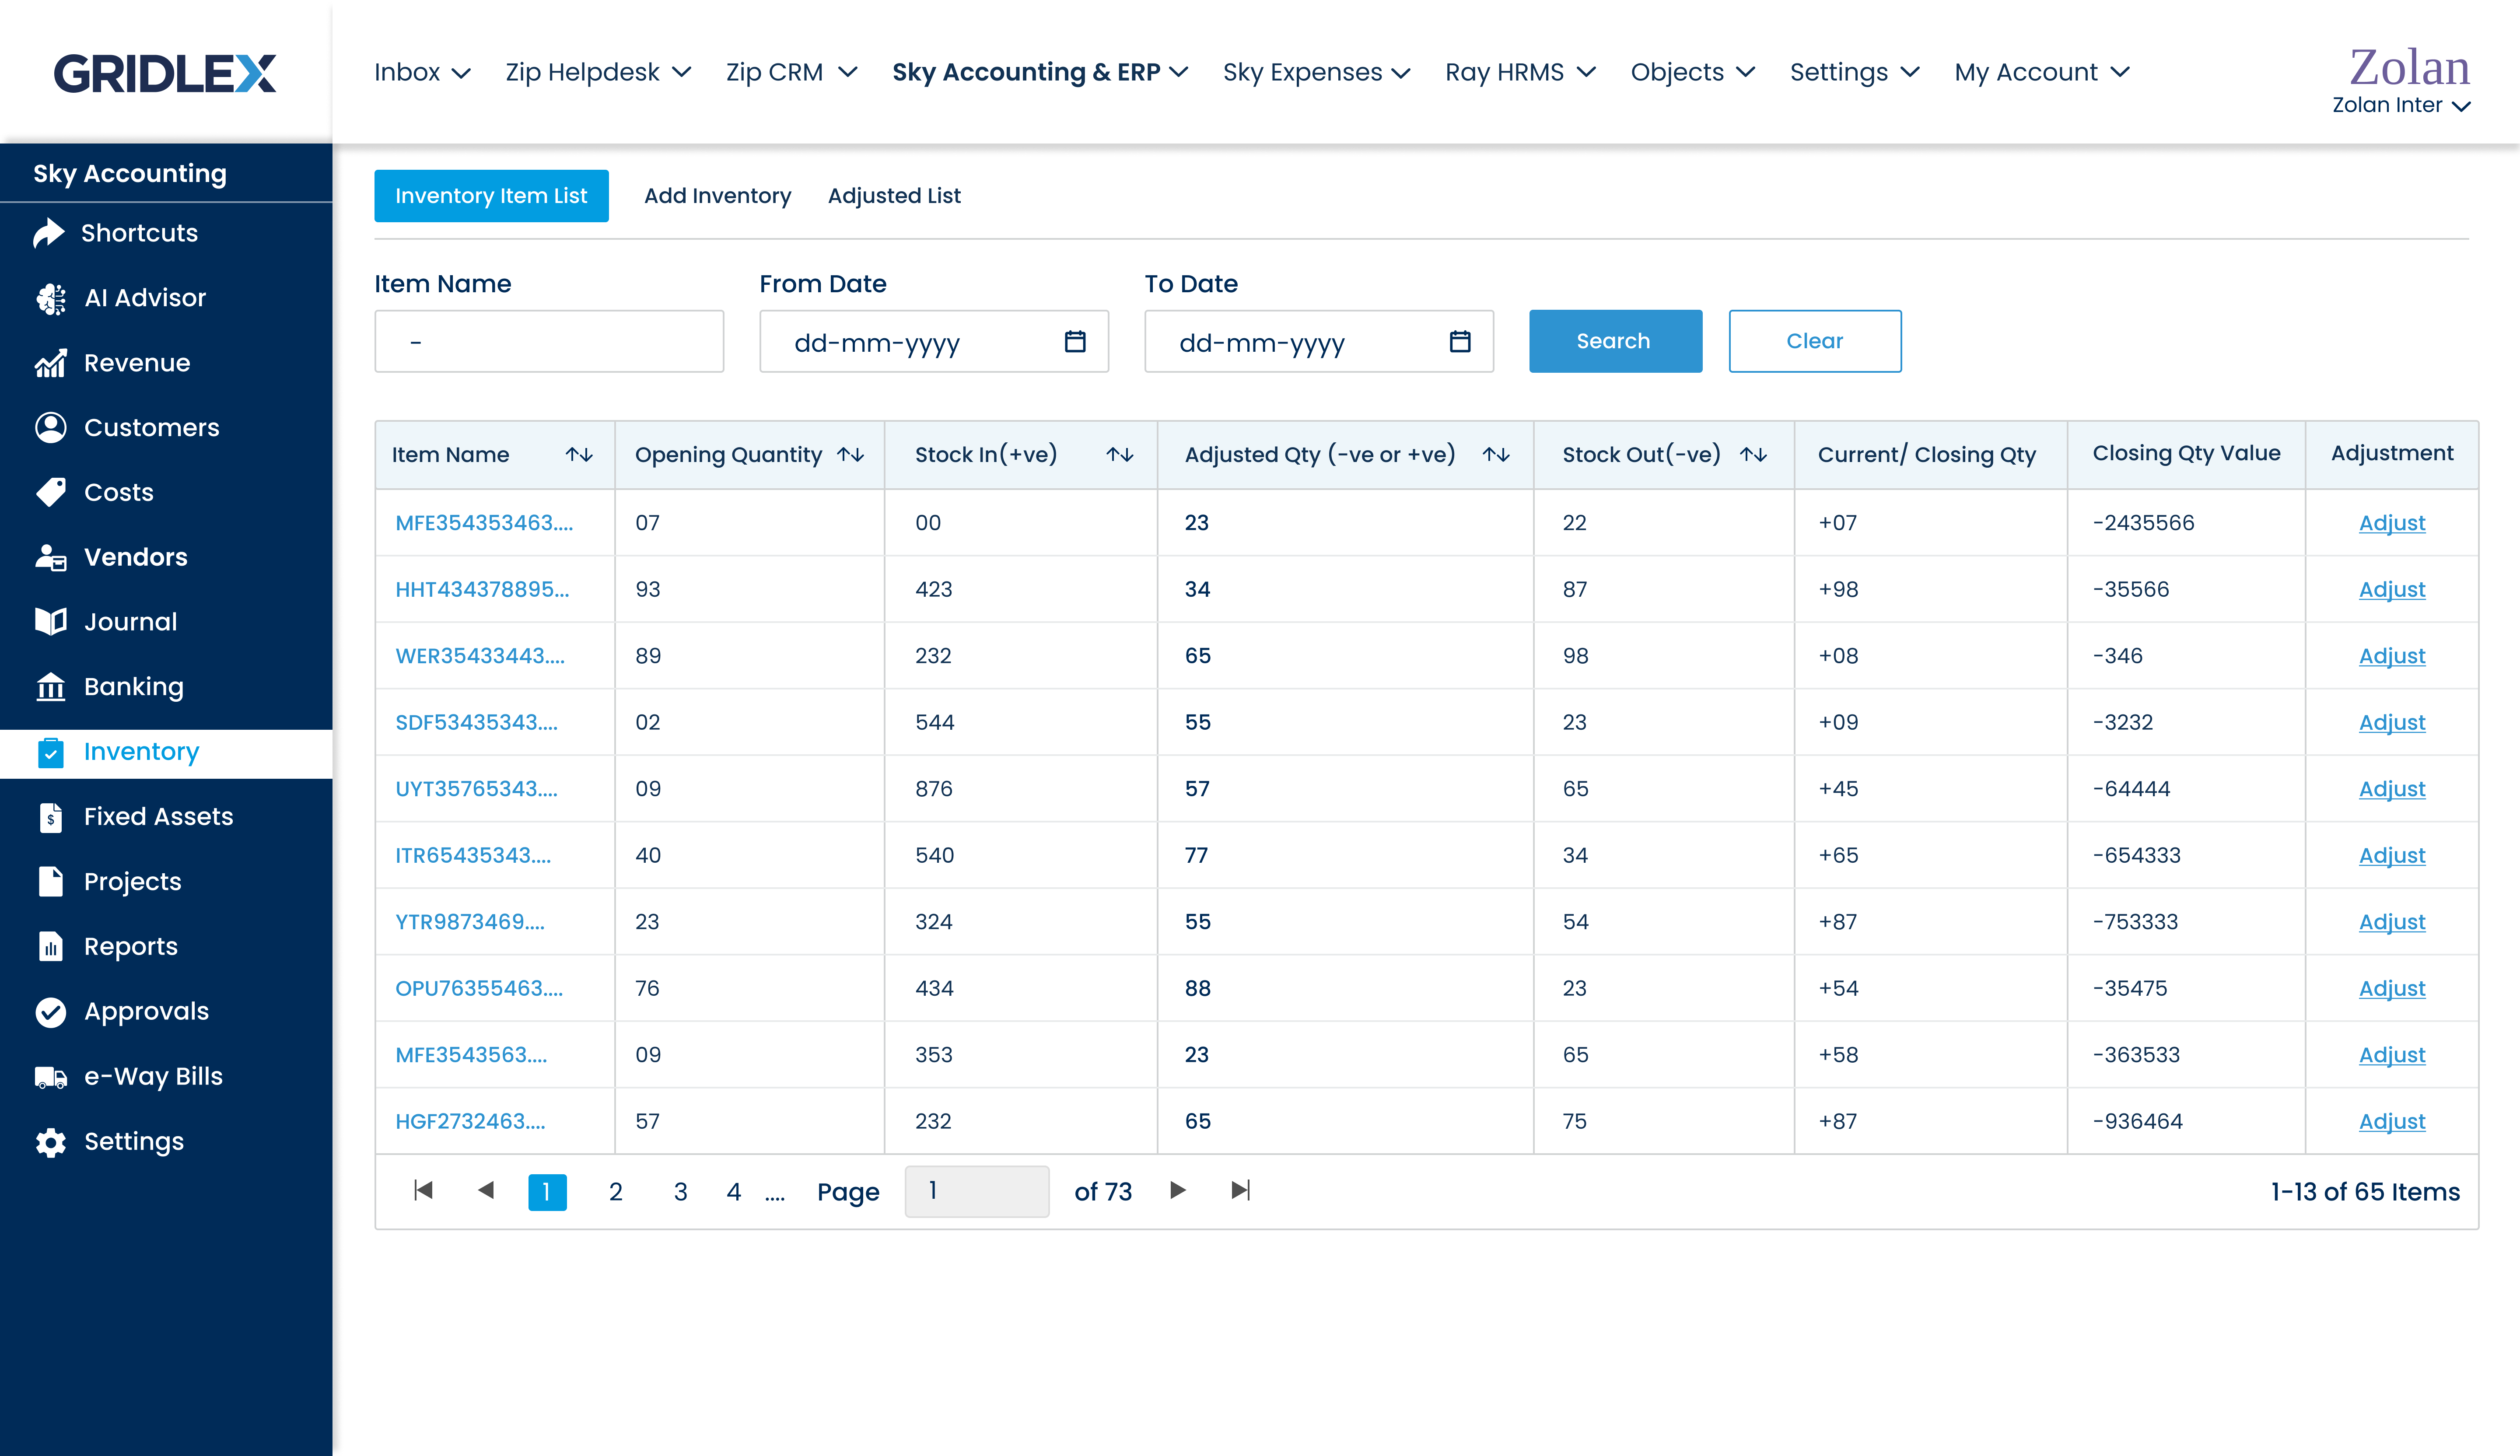Toggle sort on Stock In(+ve) column
Viewport: 2520px width, 1456px height.
coord(1120,455)
